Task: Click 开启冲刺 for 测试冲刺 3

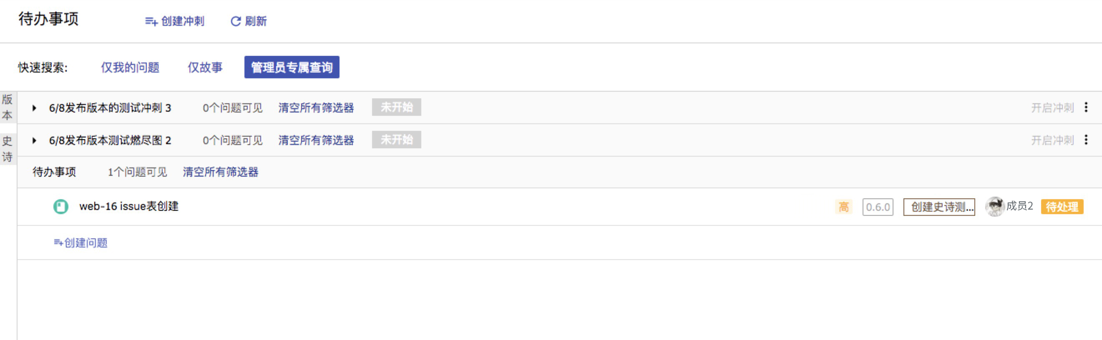Action: click(x=1052, y=107)
